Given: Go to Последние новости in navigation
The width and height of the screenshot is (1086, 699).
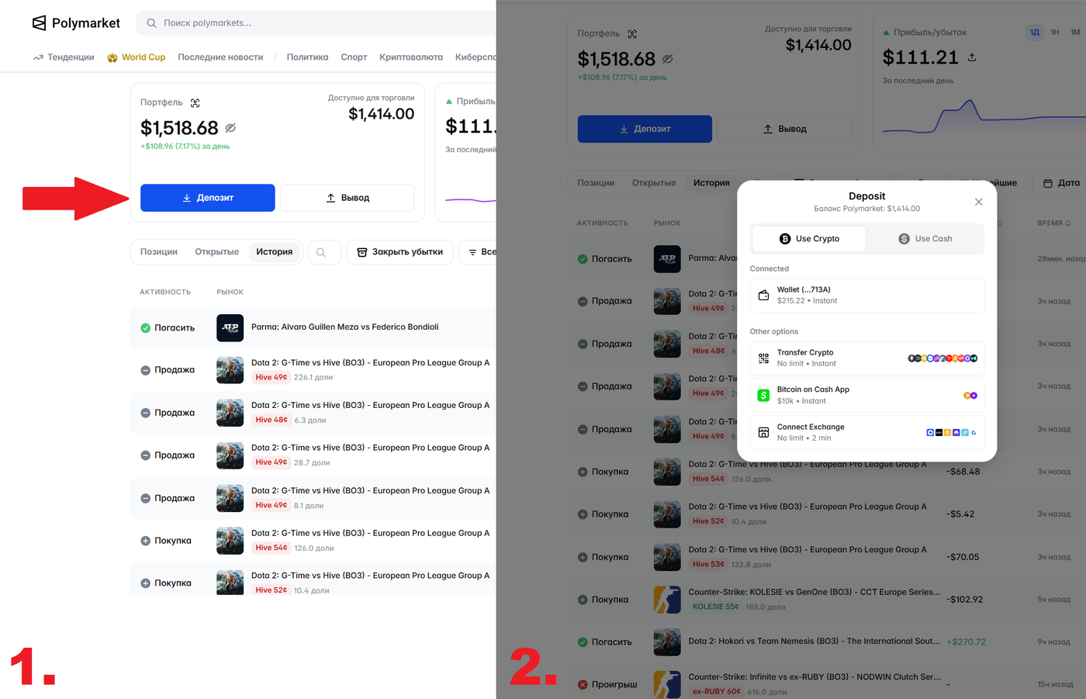Looking at the screenshot, I should tap(220, 57).
